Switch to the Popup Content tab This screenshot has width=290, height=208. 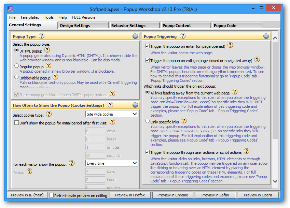[186, 26]
